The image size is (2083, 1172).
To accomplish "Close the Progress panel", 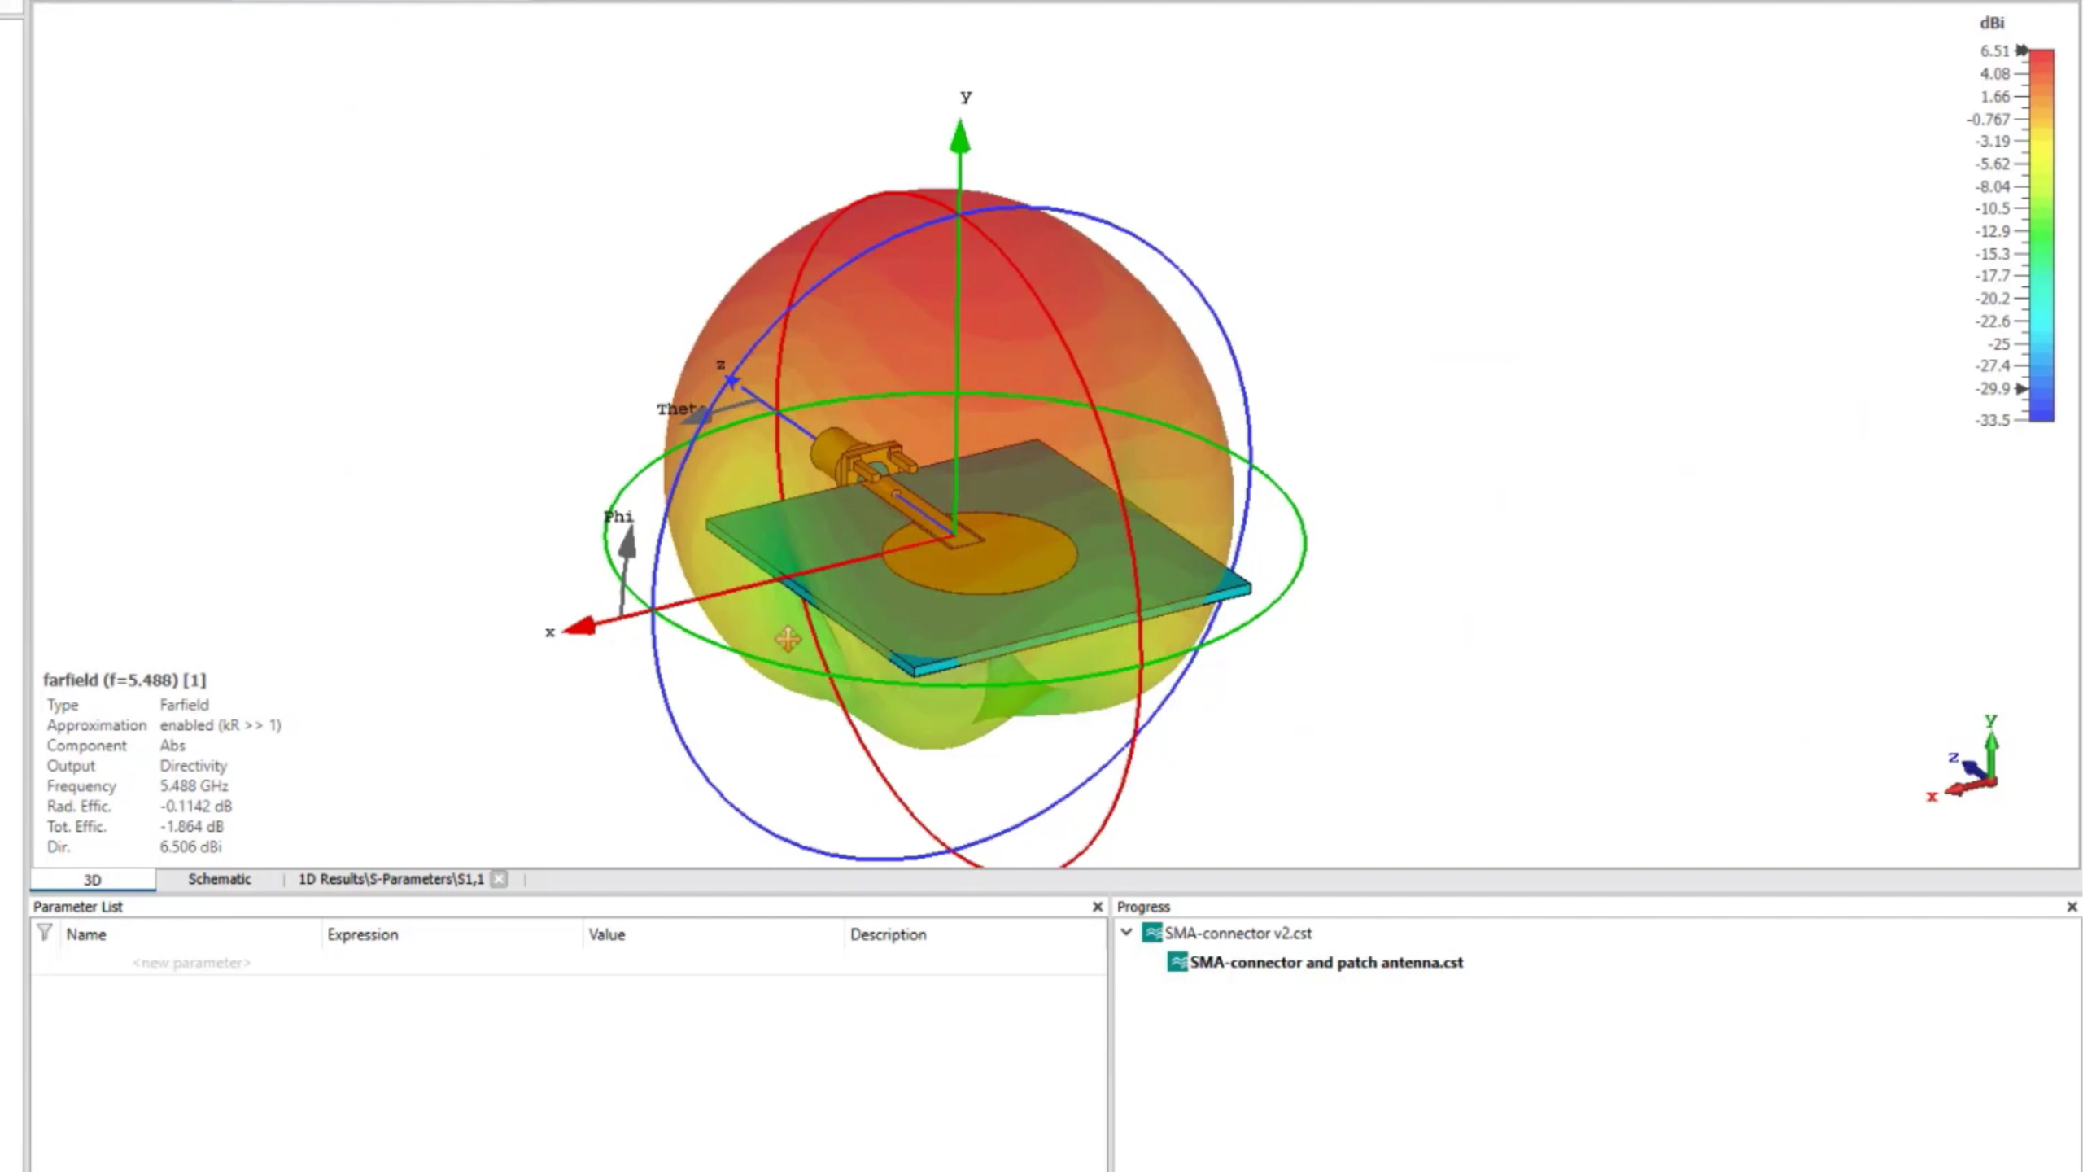I will [2072, 907].
